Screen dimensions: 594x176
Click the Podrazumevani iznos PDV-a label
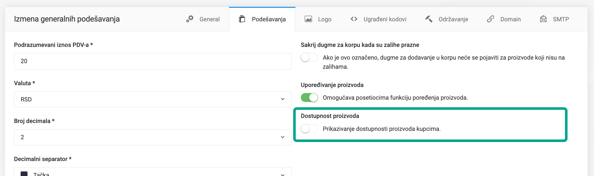[x=53, y=45]
